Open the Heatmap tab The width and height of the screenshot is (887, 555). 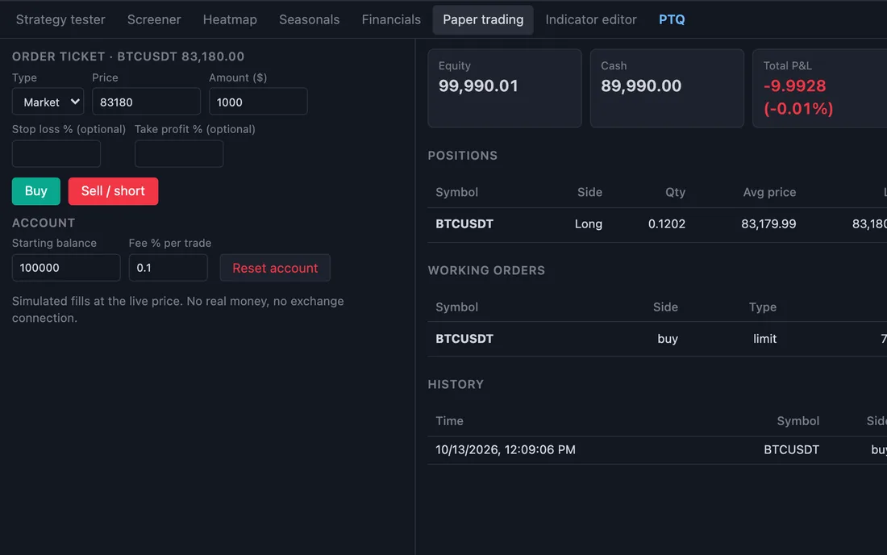[x=230, y=20]
